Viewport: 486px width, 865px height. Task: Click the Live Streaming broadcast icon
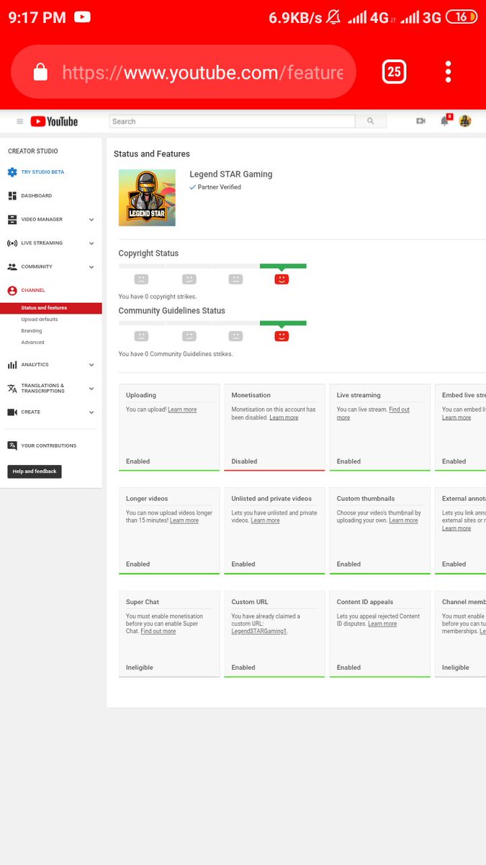pos(12,243)
